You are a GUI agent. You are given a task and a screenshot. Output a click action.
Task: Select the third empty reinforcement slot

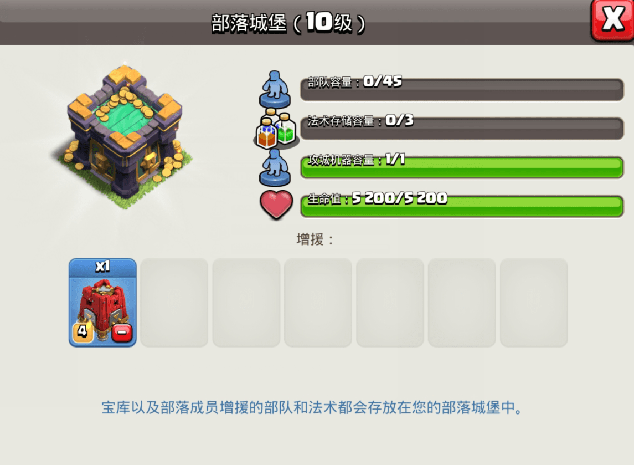[318, 302]
